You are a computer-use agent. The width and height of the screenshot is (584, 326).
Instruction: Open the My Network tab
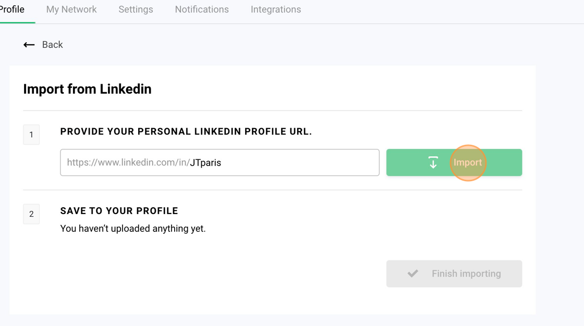[x=71, y=9]
